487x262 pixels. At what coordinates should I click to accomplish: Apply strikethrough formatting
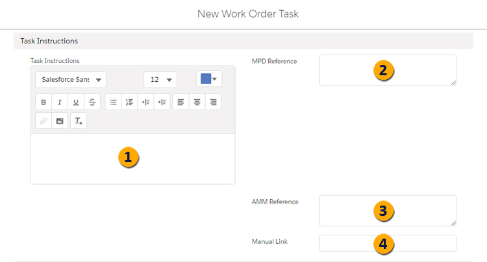pos(92,102)
